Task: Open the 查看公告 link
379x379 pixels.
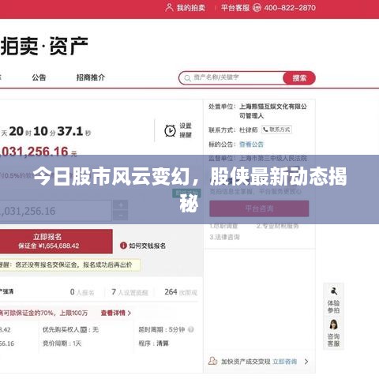Action: tap(251, 144)
